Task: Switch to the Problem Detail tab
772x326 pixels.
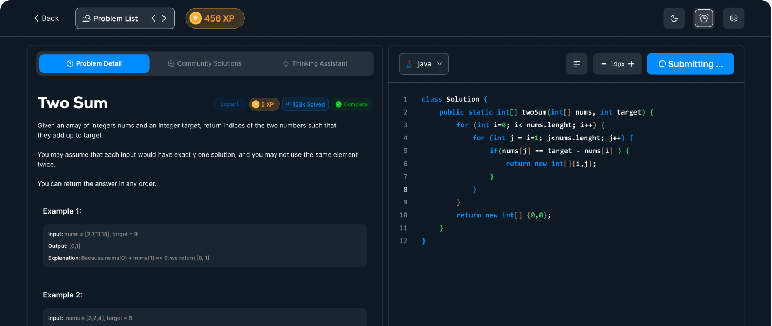Action: coord(94,63)
